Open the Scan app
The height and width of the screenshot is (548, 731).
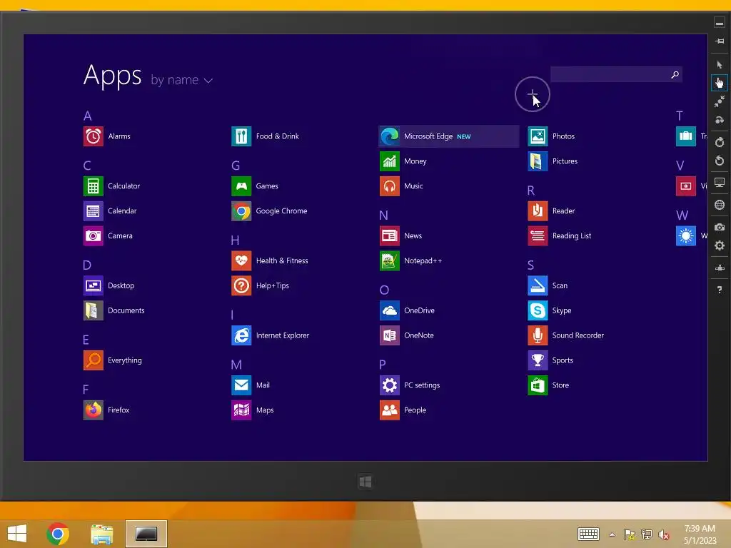pyautogui.click(x=548, y=285)
